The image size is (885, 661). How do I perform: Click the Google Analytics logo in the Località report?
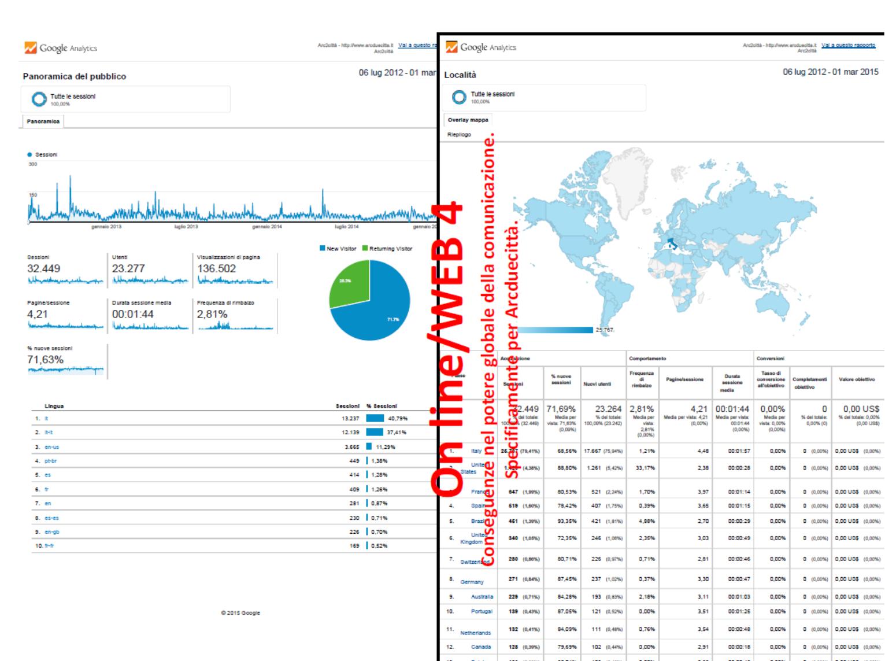[x=481, y=47]
